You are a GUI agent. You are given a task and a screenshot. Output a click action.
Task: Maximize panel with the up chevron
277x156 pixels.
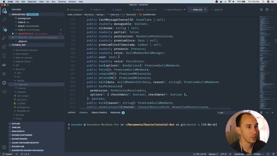[x=267, y=113]
